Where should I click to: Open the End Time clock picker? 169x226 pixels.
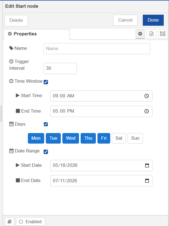(x=146, y=111)
